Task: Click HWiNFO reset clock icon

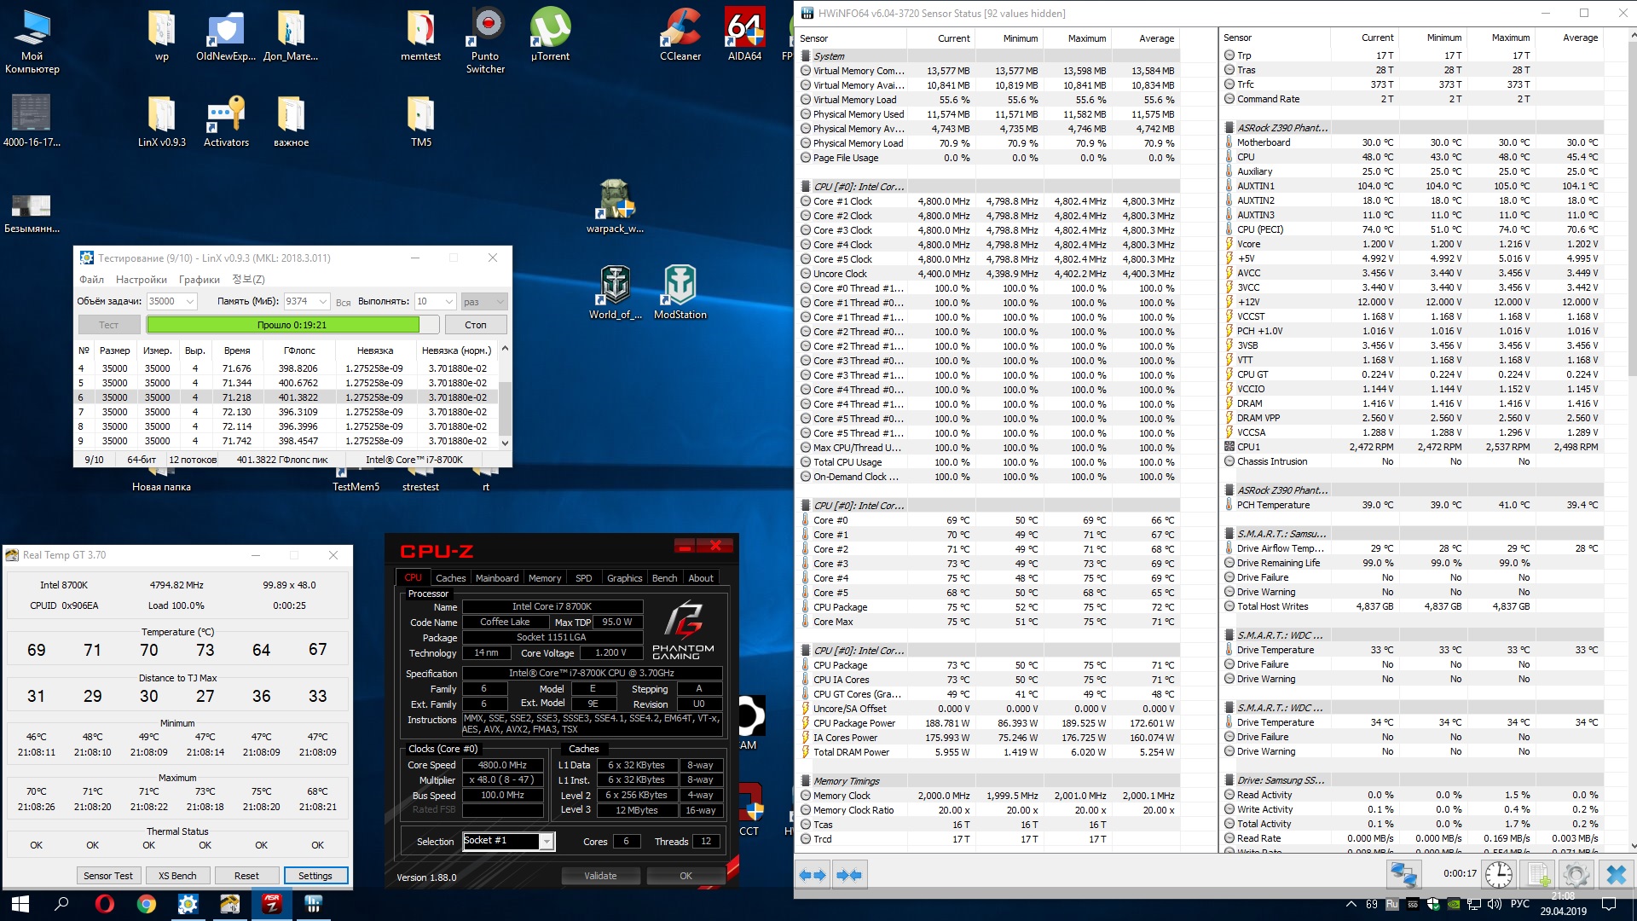Action: (1498, 875)
